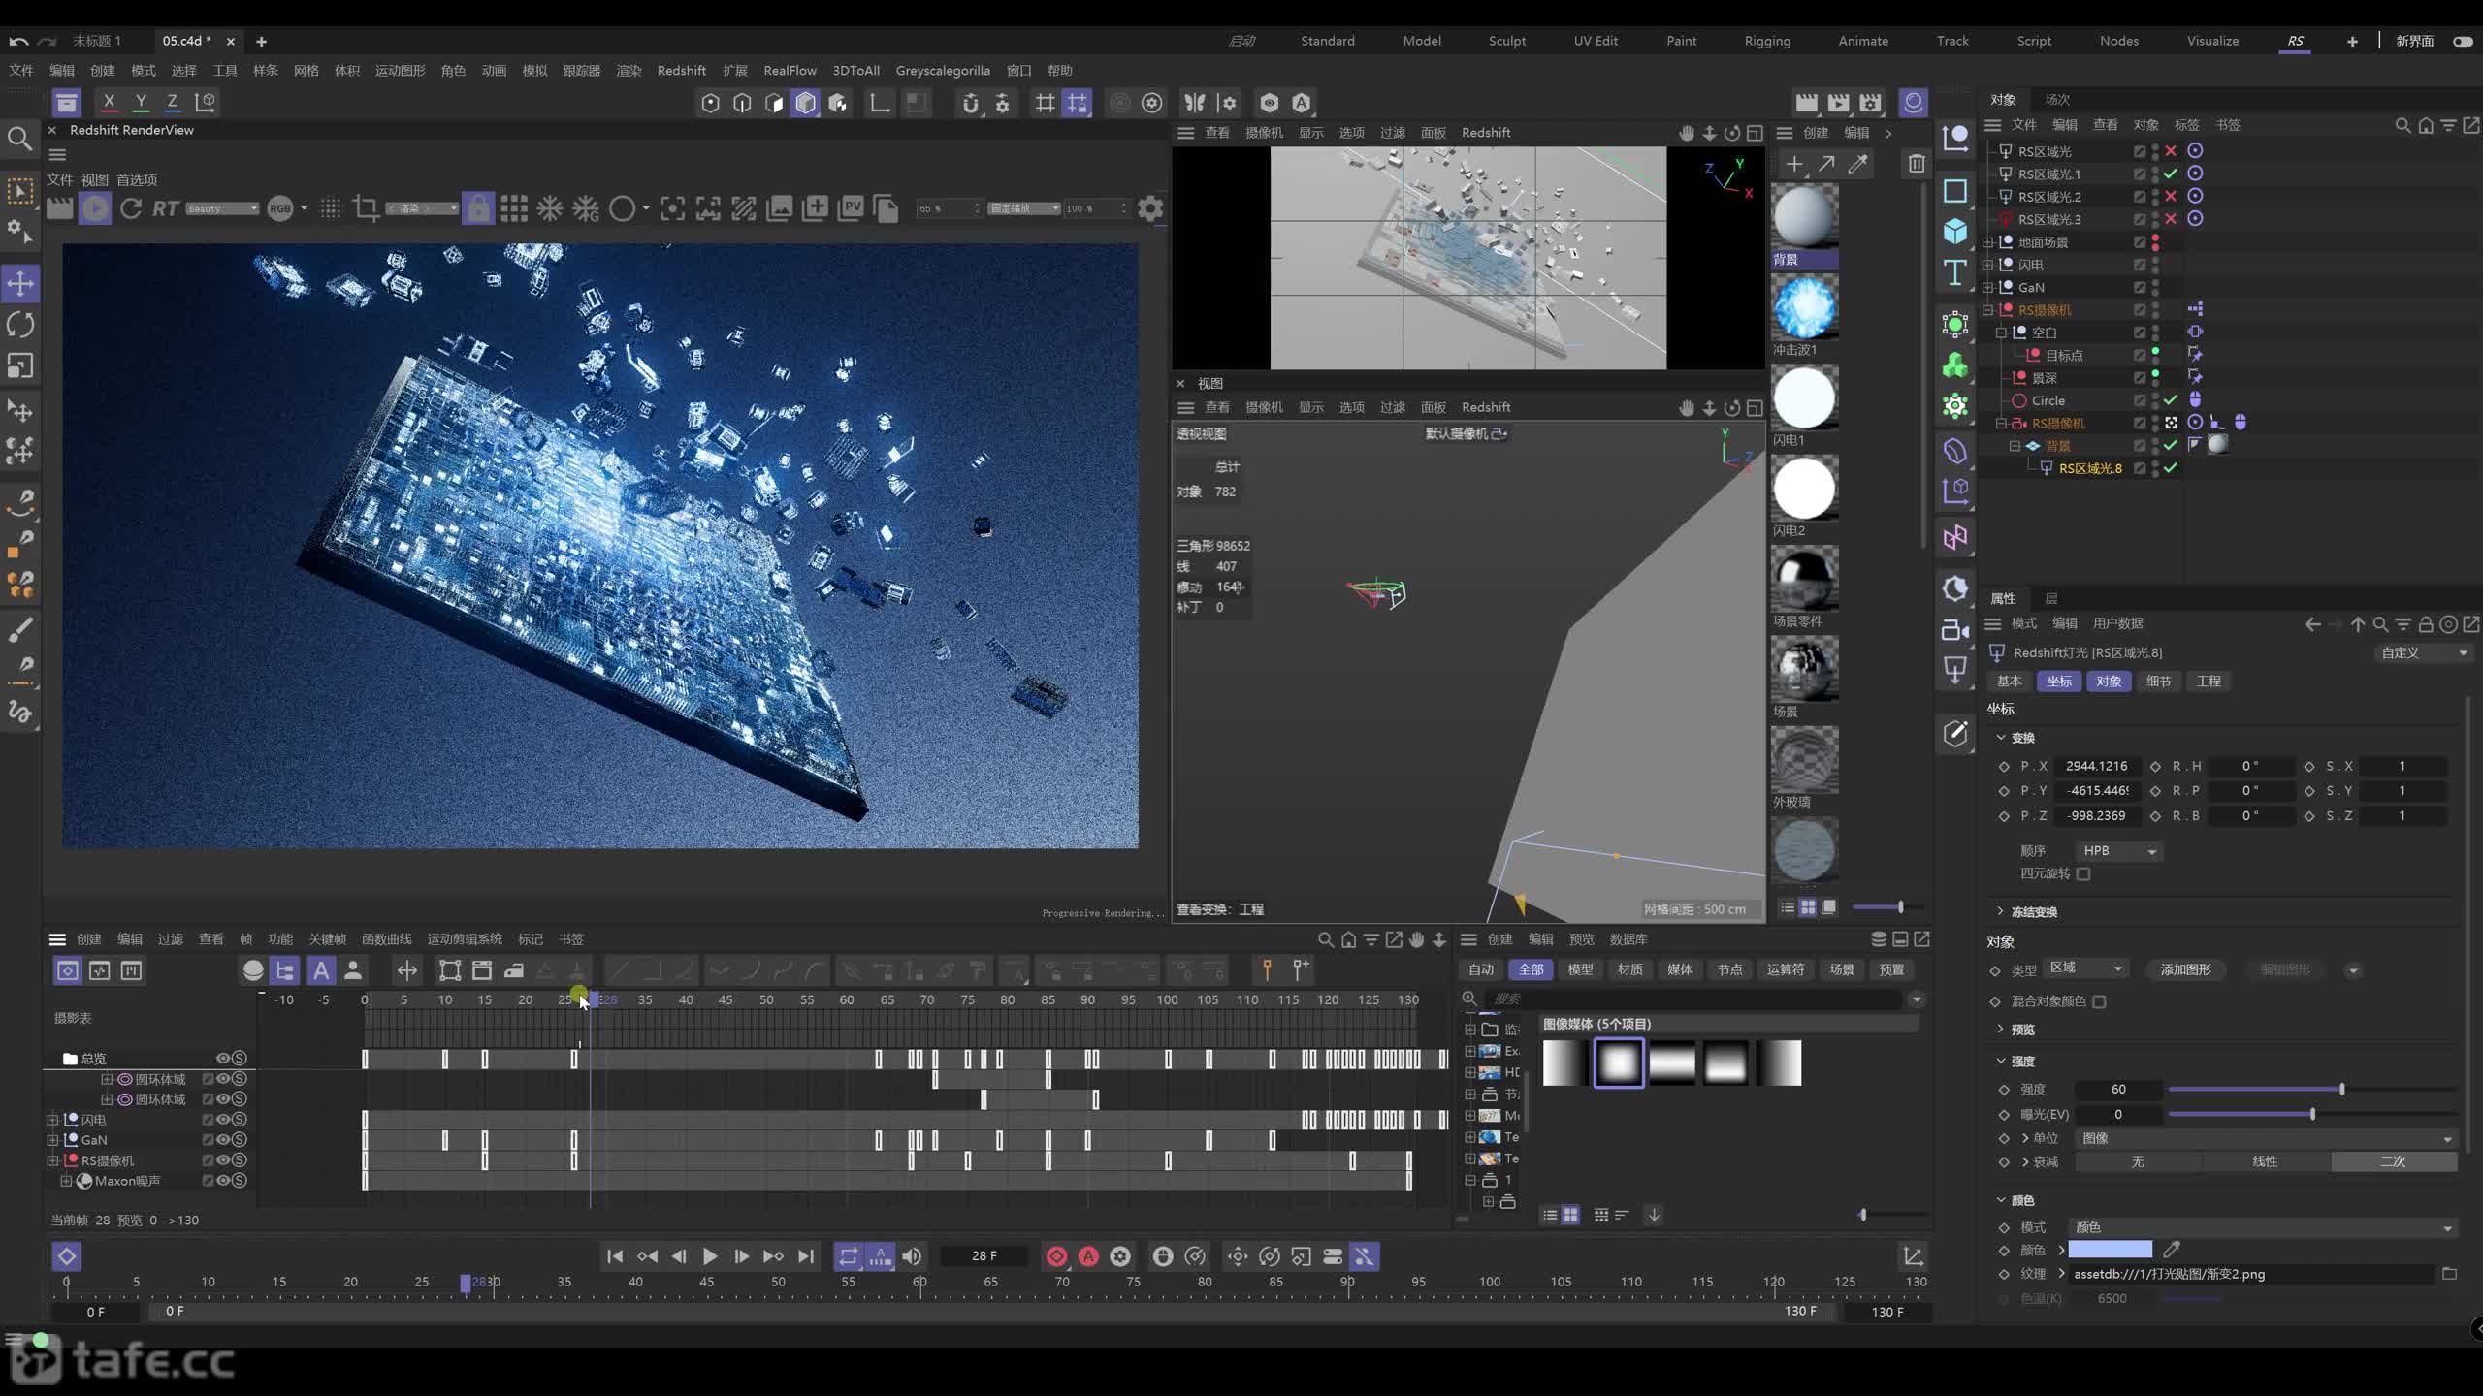Click the crop region icon in RenderView

366,208
